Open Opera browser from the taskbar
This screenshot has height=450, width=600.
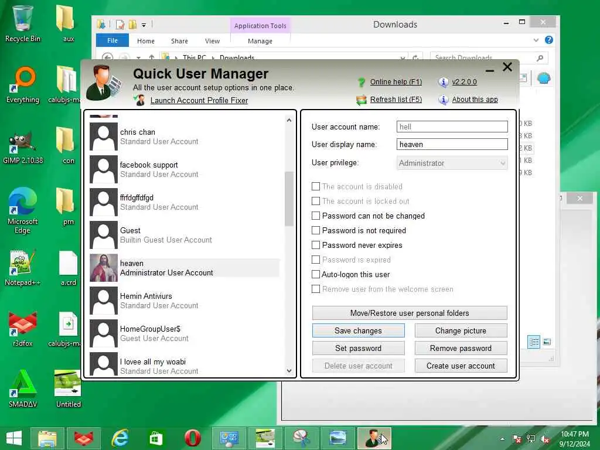(x=192, y=438)
